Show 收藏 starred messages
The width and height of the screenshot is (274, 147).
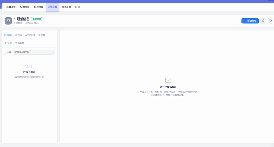point(42,35)
